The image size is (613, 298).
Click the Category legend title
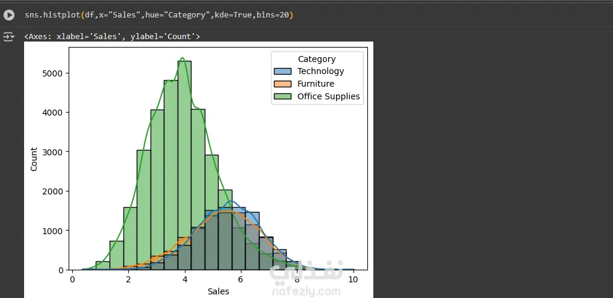coord(317,59)
